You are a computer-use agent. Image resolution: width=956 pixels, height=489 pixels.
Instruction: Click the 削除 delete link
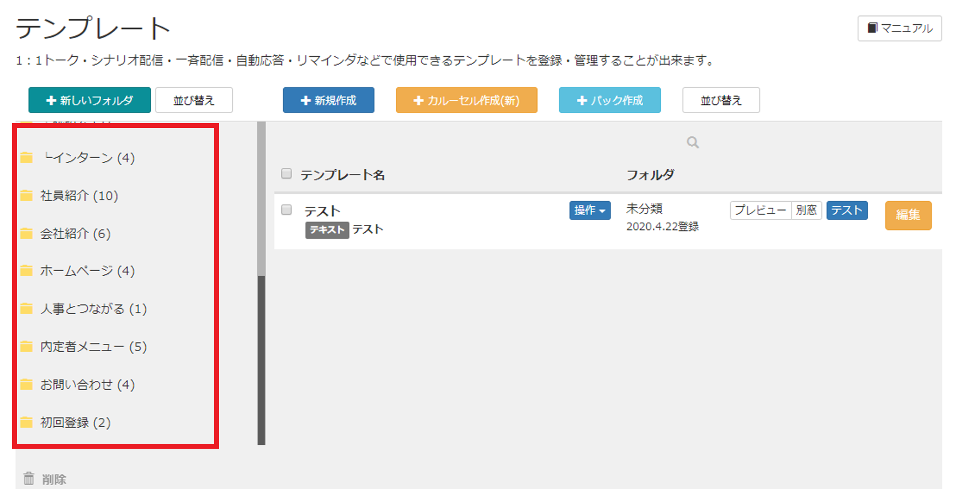54,479
